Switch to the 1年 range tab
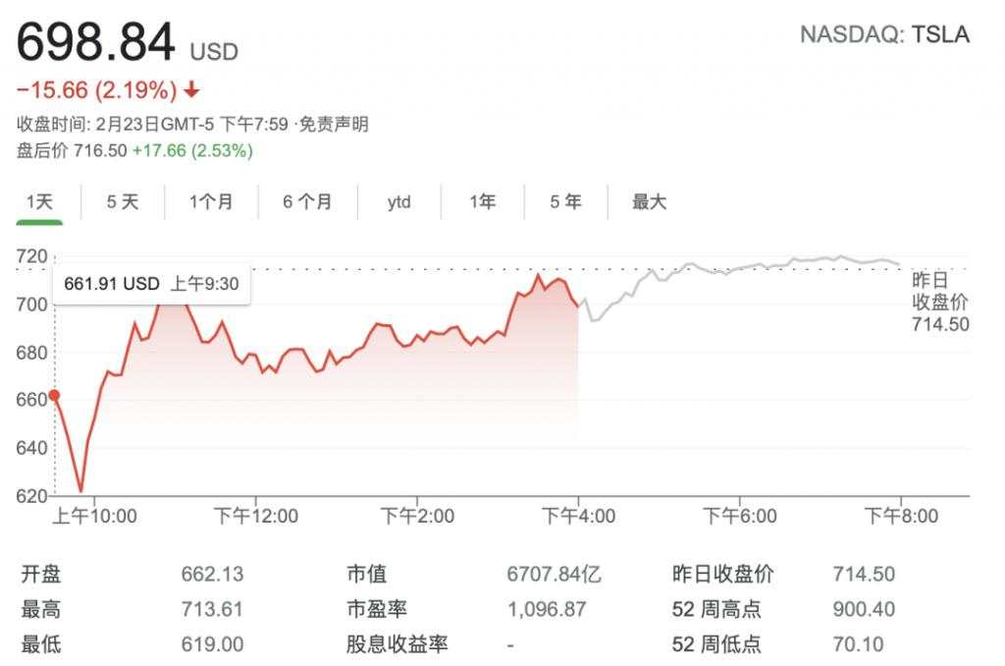The height and width of the screenshot is (666, 1005). (482, 202)
